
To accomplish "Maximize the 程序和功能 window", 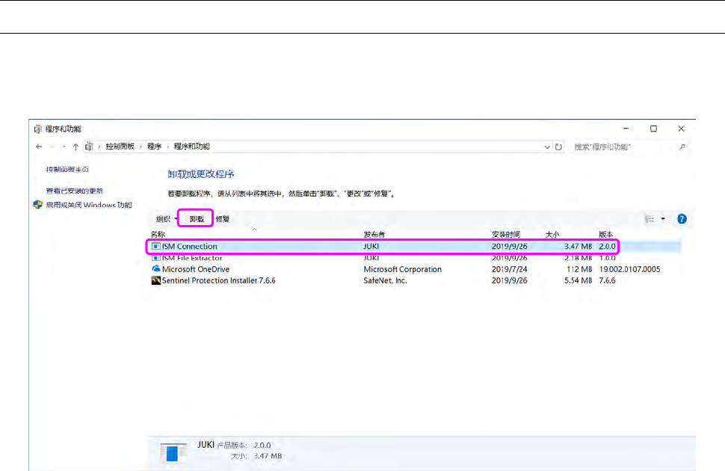I will tap(653, 129).
